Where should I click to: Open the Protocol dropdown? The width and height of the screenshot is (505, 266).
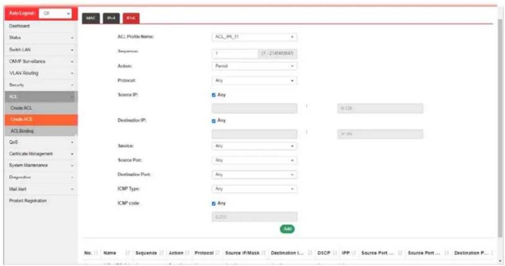[254, 81]
